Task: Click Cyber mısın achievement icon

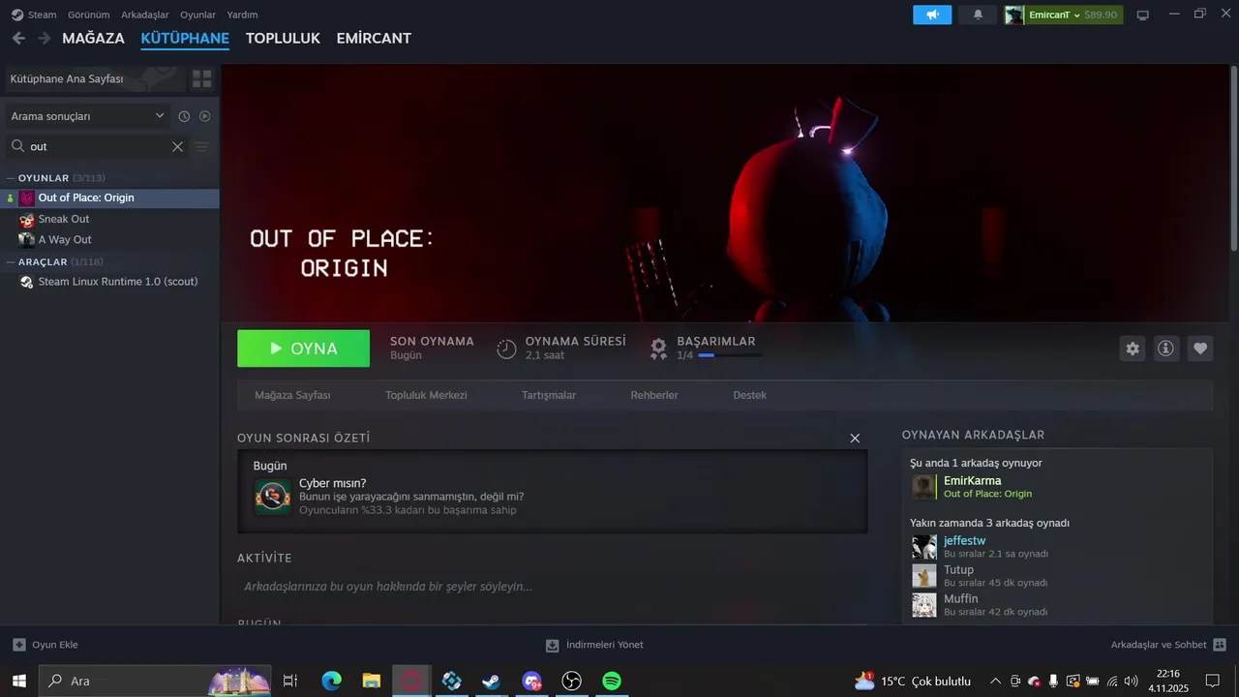Action: point(273,497)
